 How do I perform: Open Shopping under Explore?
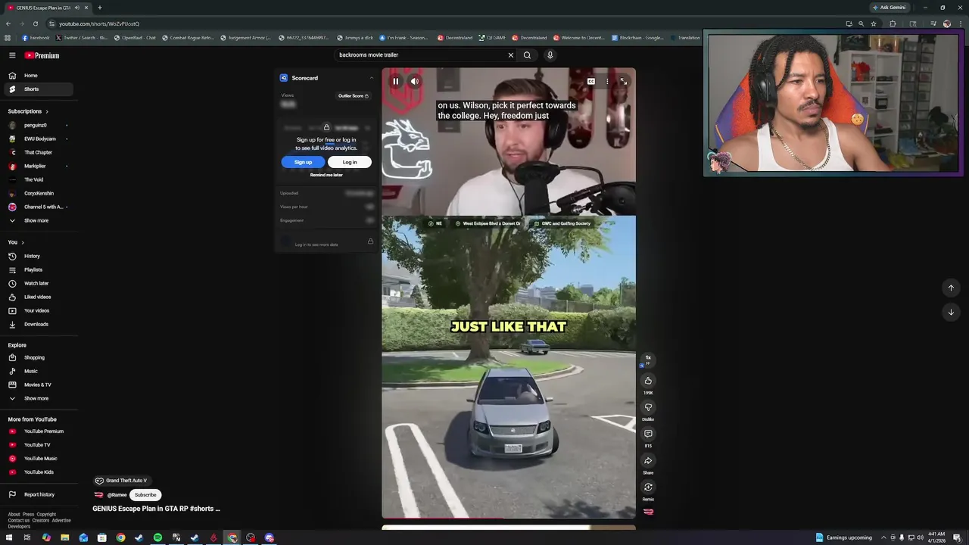tap(38, 357)
